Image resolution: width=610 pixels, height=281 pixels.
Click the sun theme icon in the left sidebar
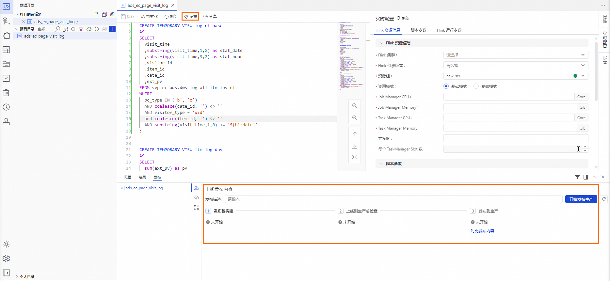click(x=6, y=244)
